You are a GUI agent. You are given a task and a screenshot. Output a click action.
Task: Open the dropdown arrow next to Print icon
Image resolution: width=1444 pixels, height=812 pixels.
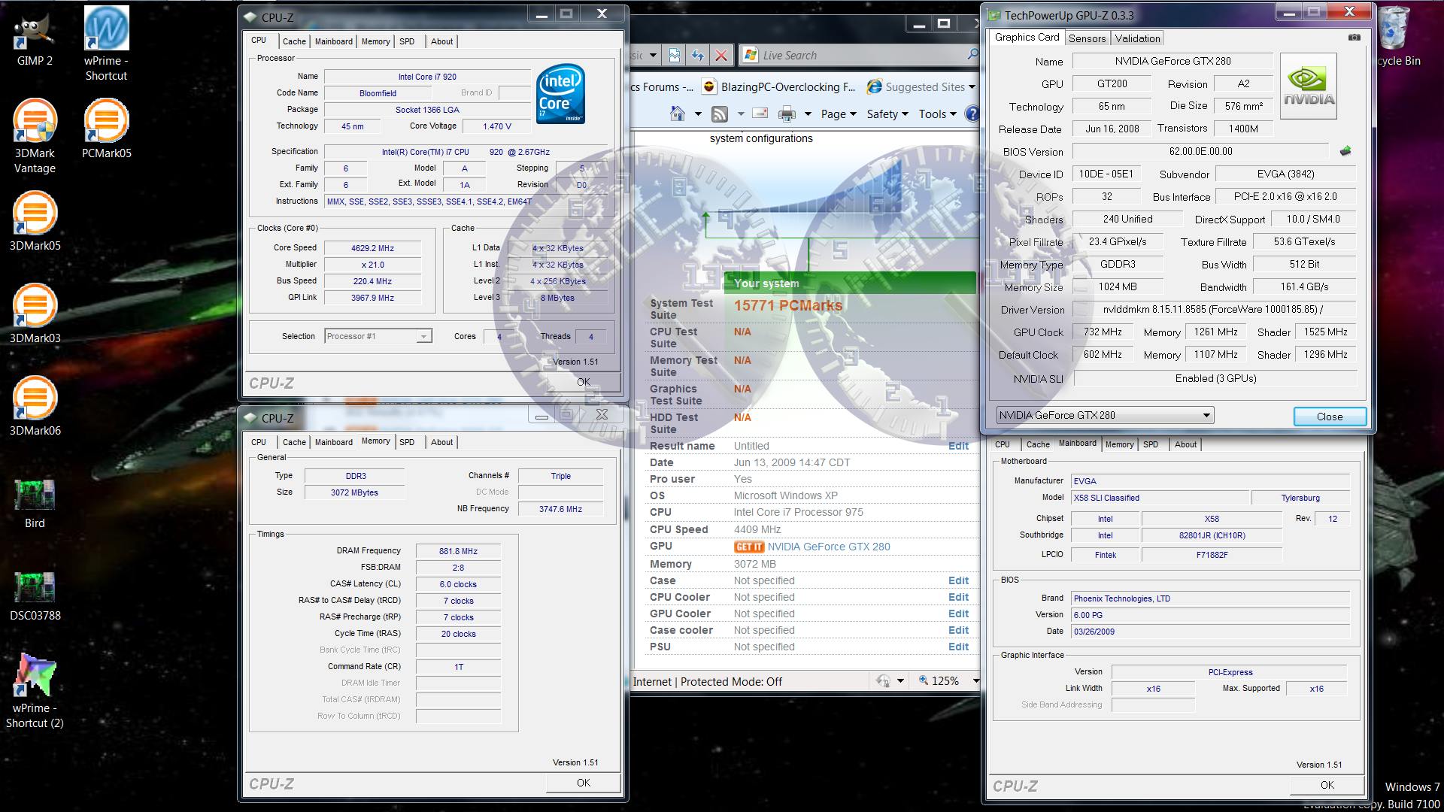[808, 114]
